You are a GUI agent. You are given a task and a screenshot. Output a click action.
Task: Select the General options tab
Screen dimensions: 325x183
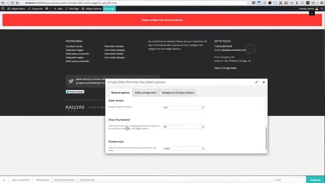tap(120, 93)
